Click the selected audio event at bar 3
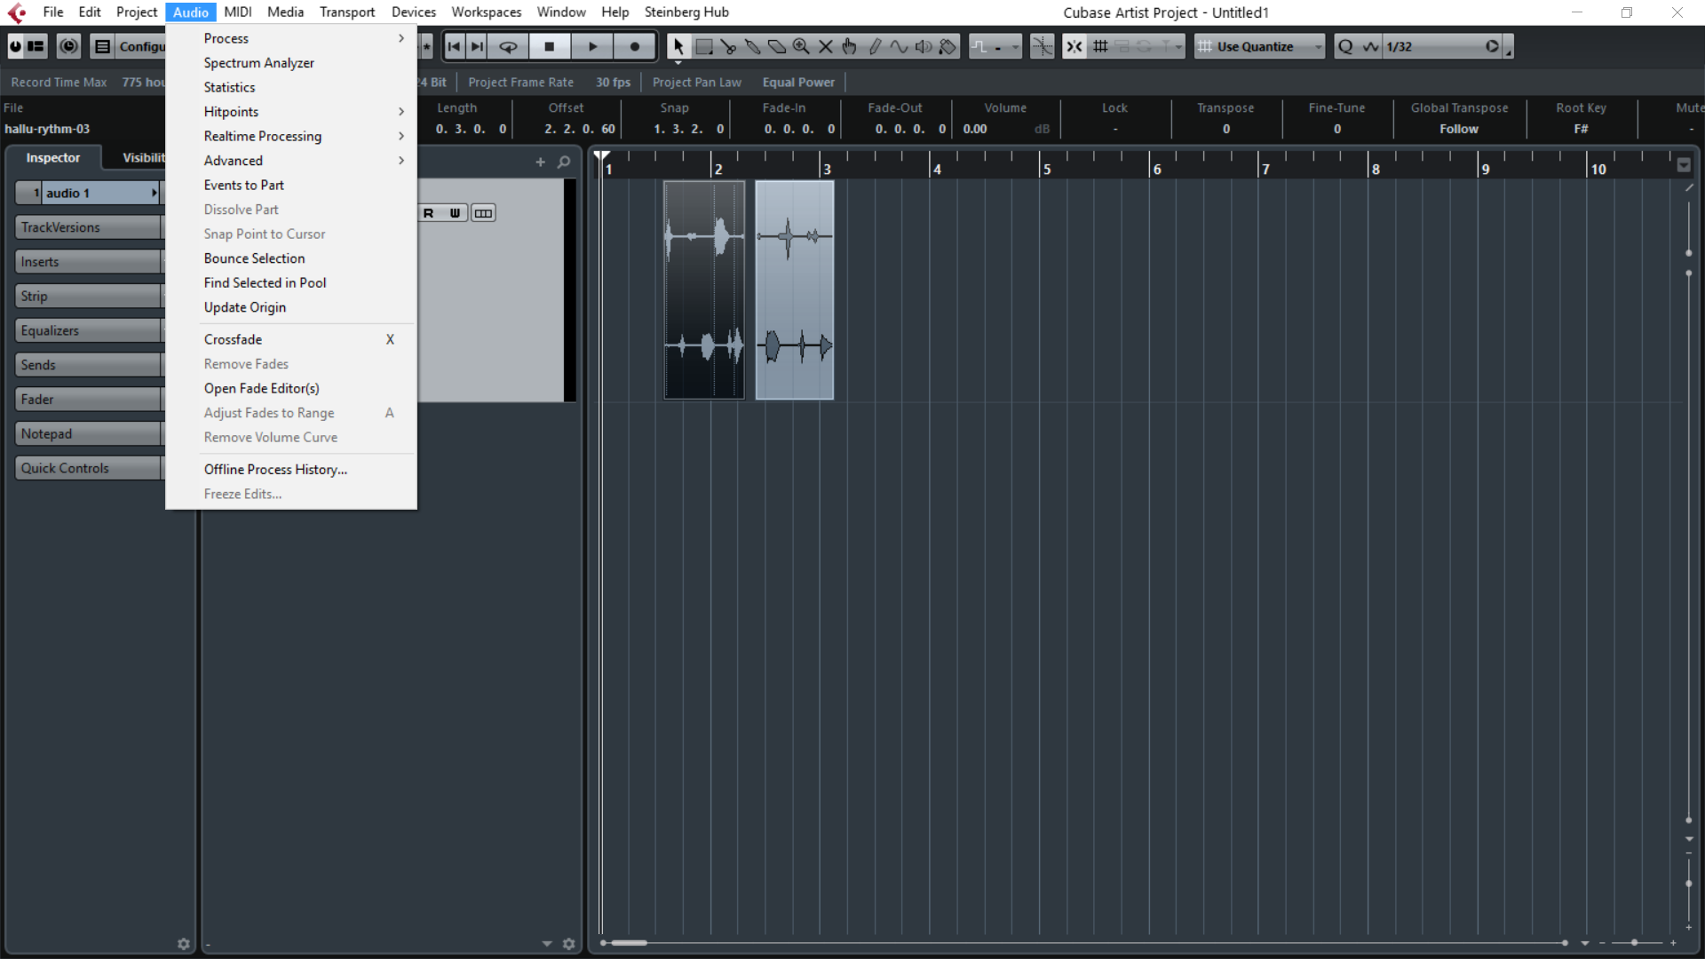 [x=794, y=289]
